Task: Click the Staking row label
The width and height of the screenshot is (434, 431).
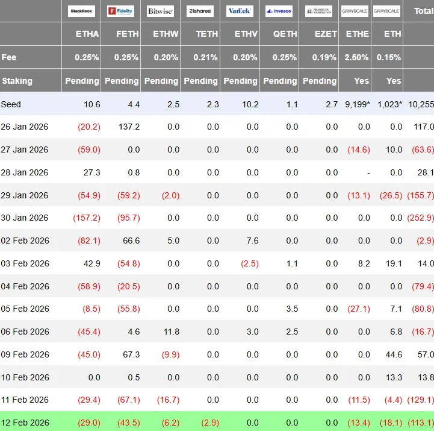Action: [x=17, y=81]
